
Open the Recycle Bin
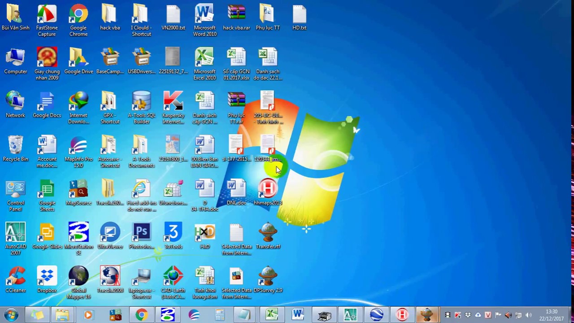(16, 148)
